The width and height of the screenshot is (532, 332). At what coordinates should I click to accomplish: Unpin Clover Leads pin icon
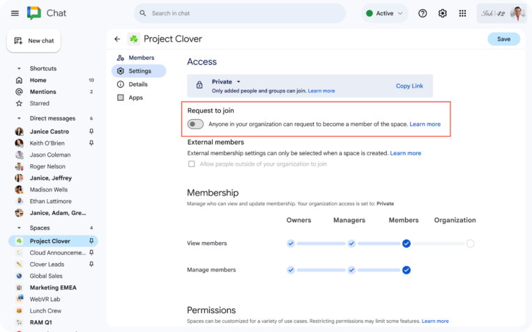click(91, 264)
